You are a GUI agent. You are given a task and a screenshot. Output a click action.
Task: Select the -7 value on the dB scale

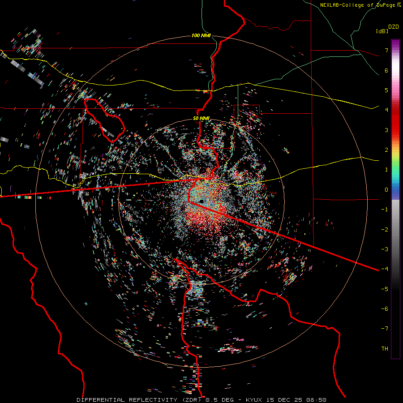pyautogui.click(x=385, y=329)
